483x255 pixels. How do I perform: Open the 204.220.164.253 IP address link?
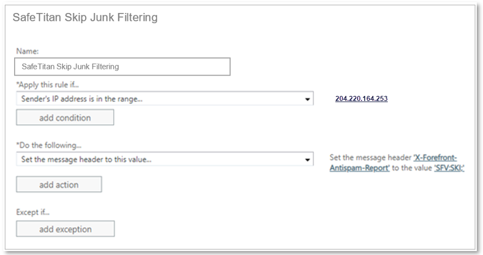(x=361, y=99)
